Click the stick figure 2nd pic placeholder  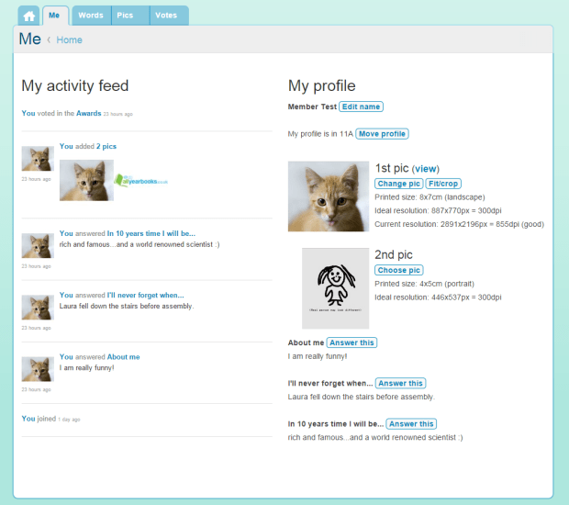tap(336, 288)
